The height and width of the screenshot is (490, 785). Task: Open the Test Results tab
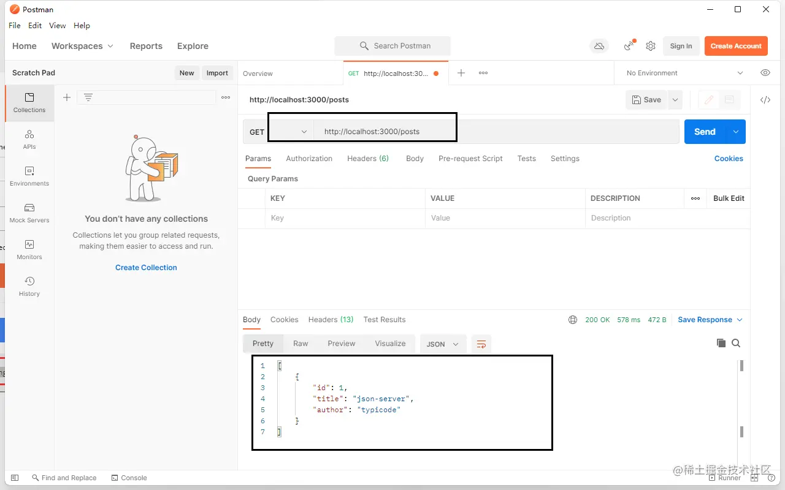pyautogui.click(x=385, y=320)
